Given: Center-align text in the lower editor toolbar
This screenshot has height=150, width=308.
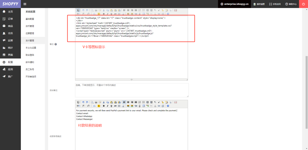Looking at the screenshot, I should click(x=128, y=102).
